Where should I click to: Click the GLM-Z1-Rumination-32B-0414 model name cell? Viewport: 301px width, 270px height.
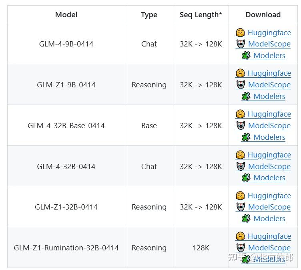click(x=66, y=248)
